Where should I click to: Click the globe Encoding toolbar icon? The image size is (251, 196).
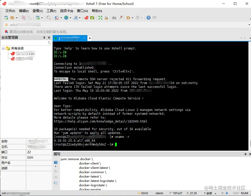(x=66, y=18)
